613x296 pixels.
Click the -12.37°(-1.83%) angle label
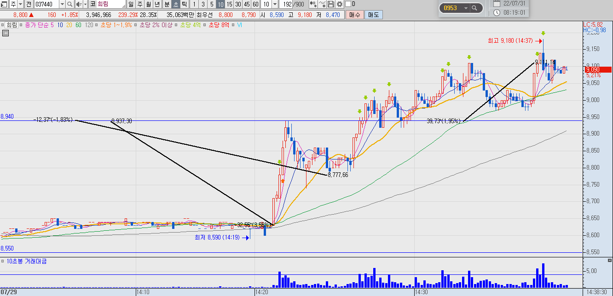point(53,120)
